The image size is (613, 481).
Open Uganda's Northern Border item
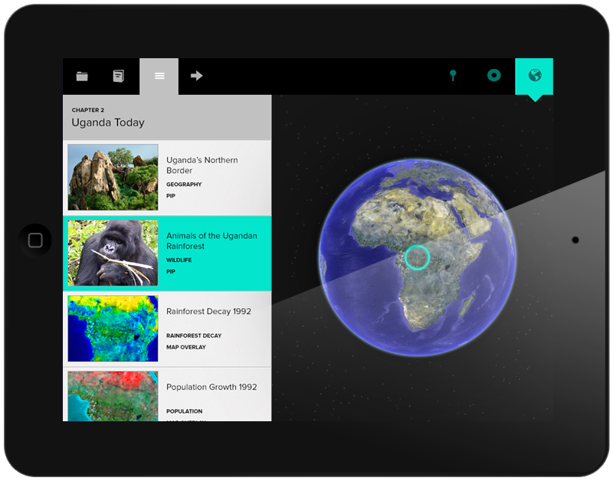(x=202, y=165)
